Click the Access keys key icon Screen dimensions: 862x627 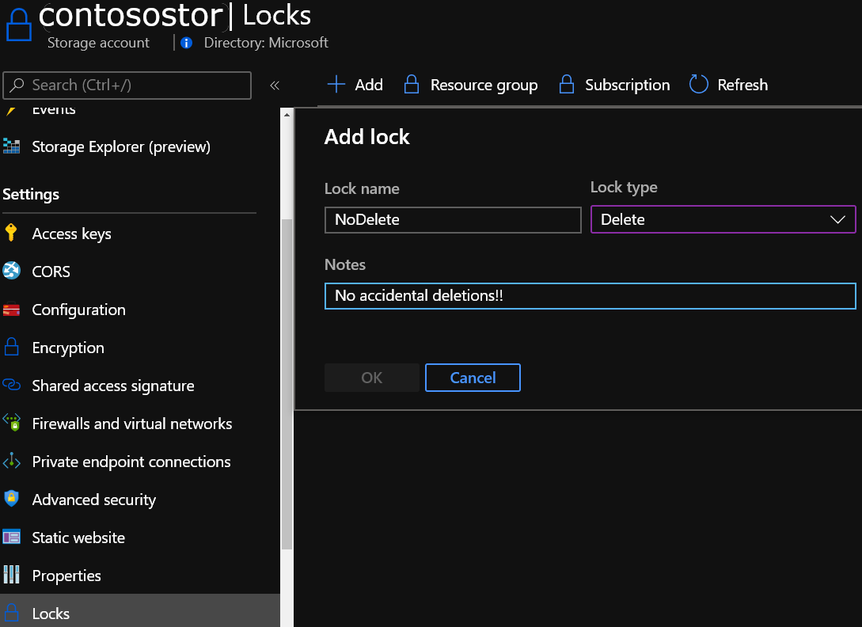11,234
